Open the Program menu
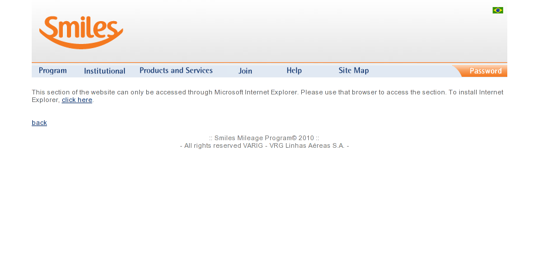The width and height of the screenshot is (539, 278). (x=53, y=71)
